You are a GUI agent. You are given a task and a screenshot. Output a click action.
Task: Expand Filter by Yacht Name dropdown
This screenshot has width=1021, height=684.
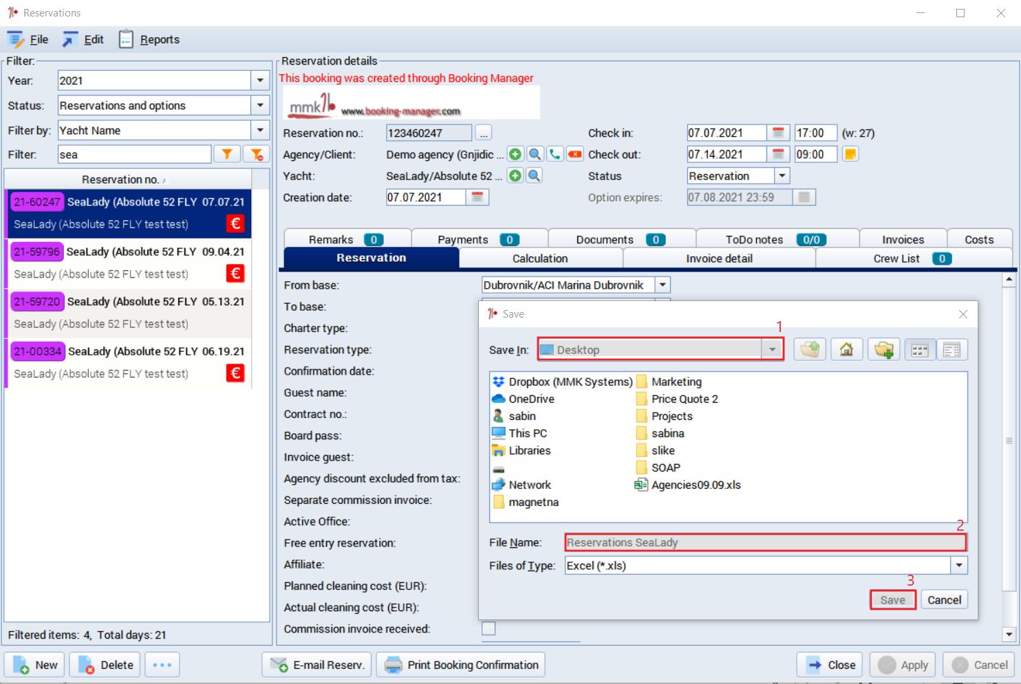pos(260,130)
